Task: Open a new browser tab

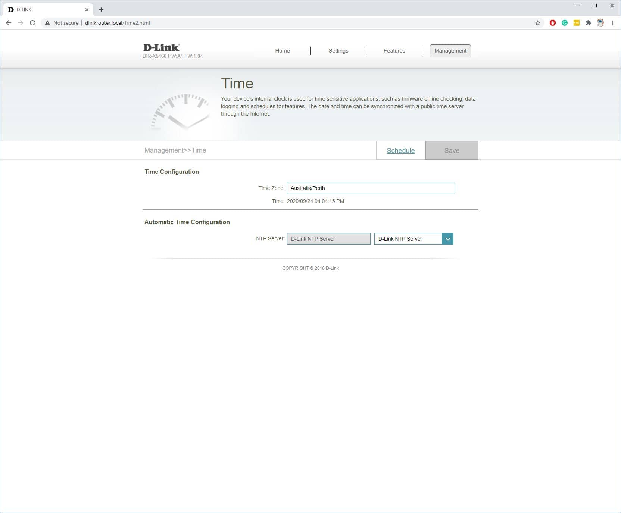Action: (101, 10)
